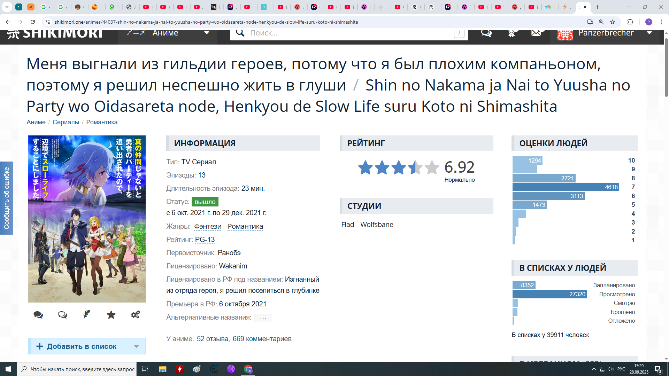Open the Wolfsbane studio link
This screenshot has width=669, height=376.
point(377,225)
